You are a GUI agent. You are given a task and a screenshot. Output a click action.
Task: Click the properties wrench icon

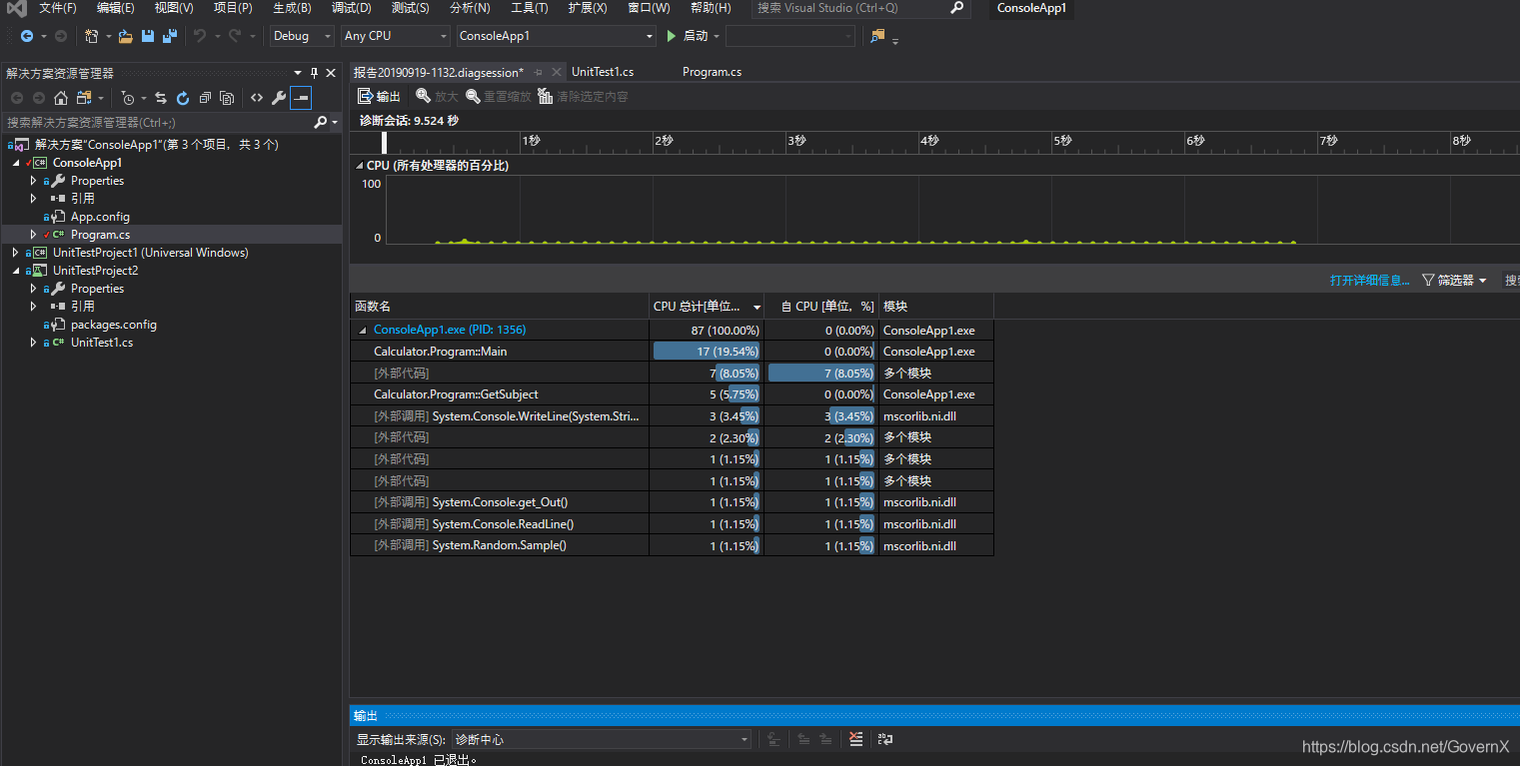click(x=279, y=98)
